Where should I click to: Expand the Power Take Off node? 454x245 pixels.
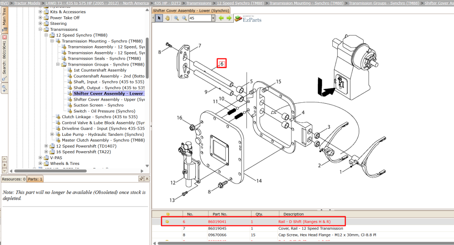tap(40, 18)
